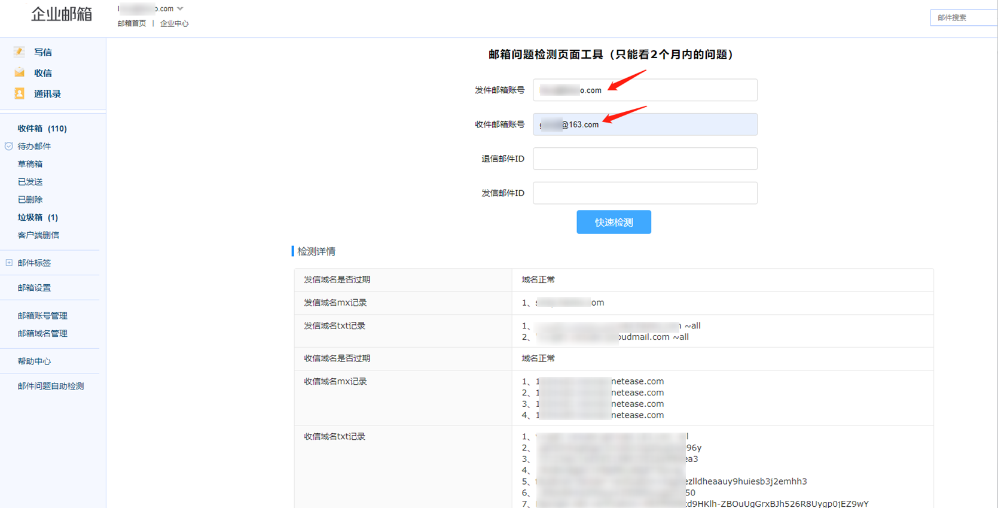The height and width of the screenshot is (508, 998).
Task: Select the 发信域名是否过期 row label
Action: [337, 279]
